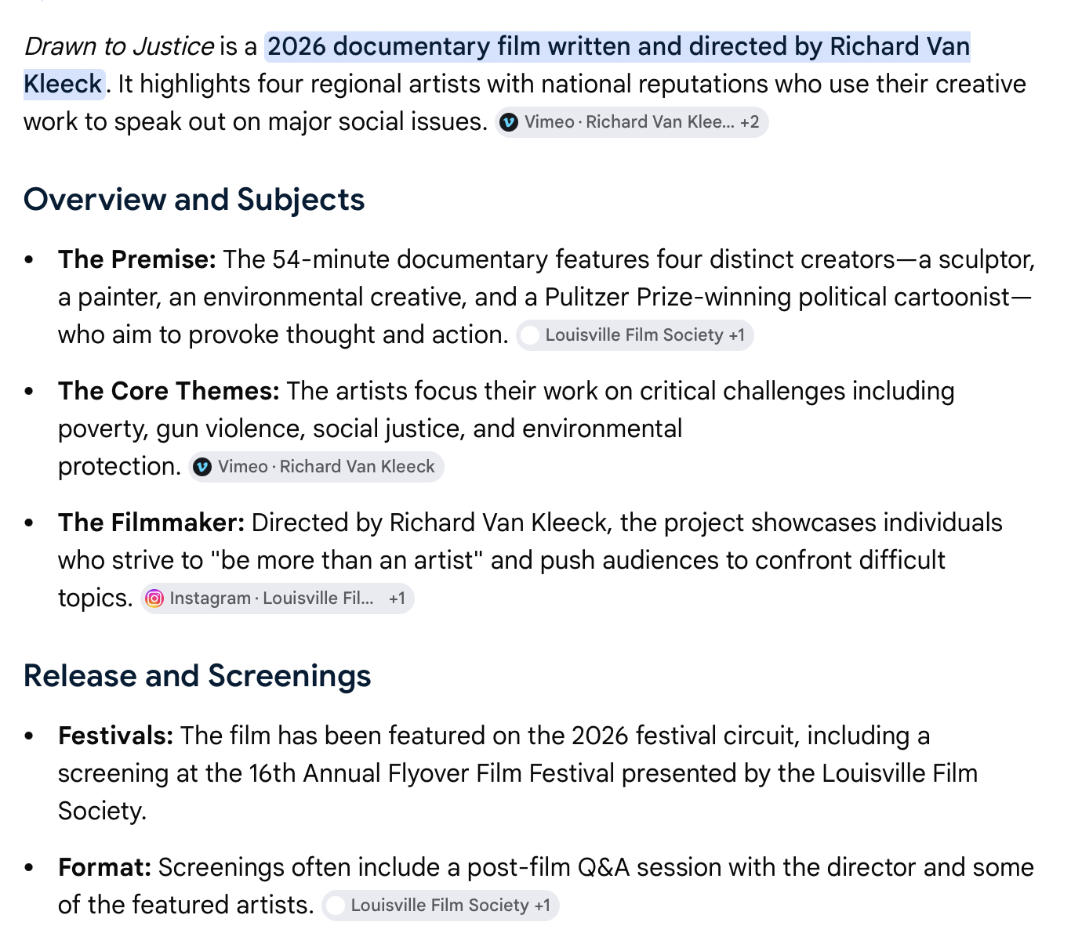Click the italic 'Drawn to Justice' title
This screenshot has height=951, width=1071.
pos(118,47)
